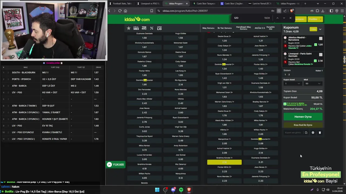This screenshot has width=346, height=194.
Task: Save coupon disk icon
Action: (x=306, y=133)
